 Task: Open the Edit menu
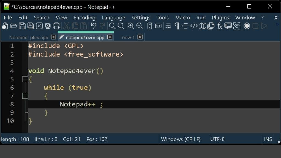23,18
